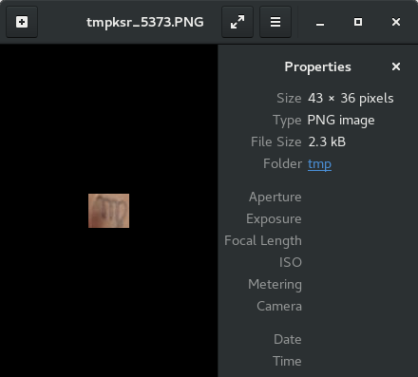This screenshot has height=377, width=418.
Task: Click the Metering property label
Action: click(275, 285)
